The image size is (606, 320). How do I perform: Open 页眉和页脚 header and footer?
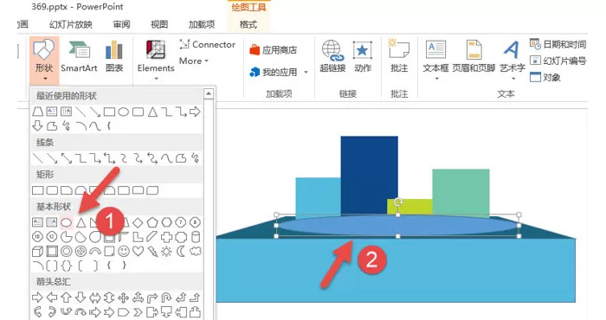(x=474, y=56)
